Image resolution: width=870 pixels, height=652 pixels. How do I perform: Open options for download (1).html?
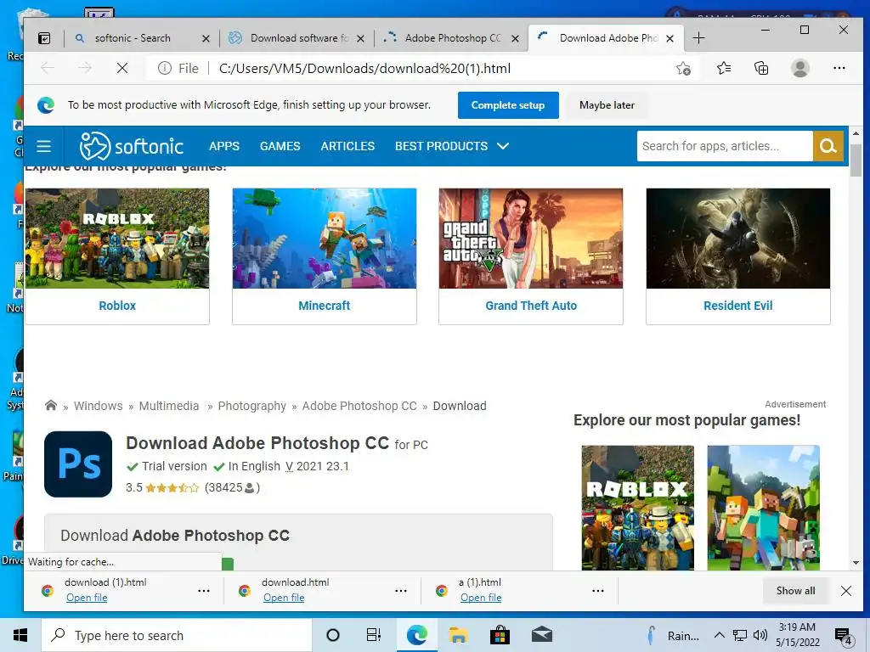tap(204, 591)
